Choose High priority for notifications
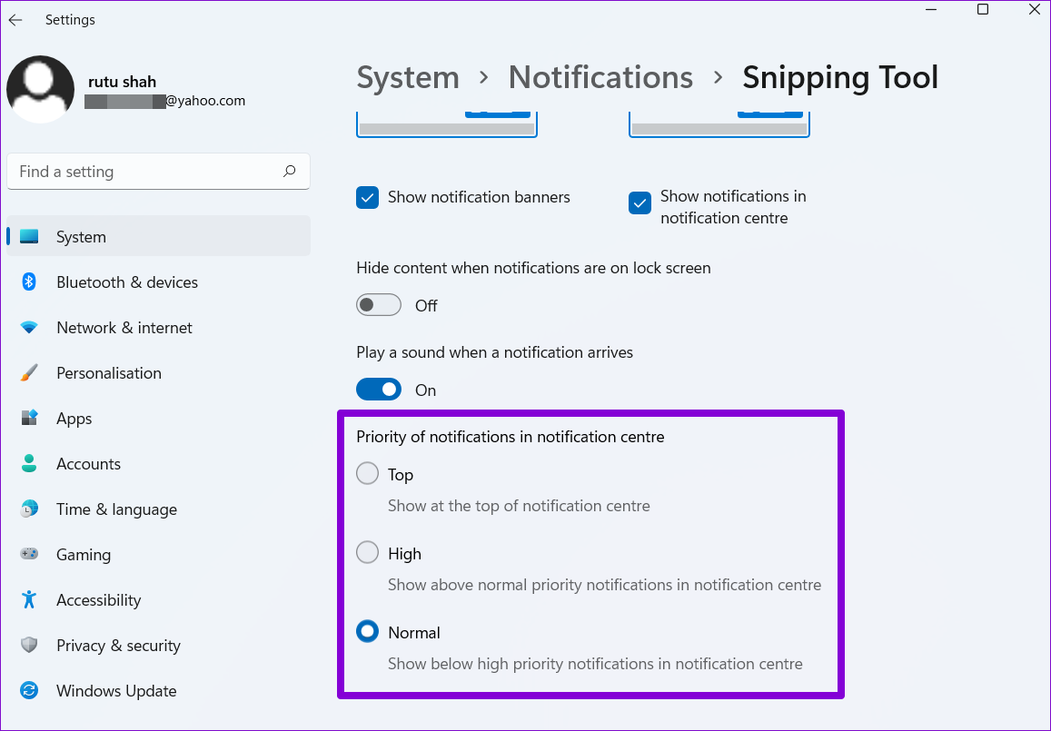The image size is (1051, 731). pos(367,552)
